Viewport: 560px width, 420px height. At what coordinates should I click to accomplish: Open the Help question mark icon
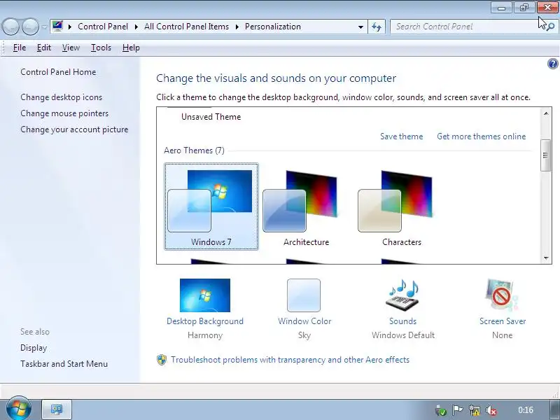pyautogui.click(x=552, y=64)
